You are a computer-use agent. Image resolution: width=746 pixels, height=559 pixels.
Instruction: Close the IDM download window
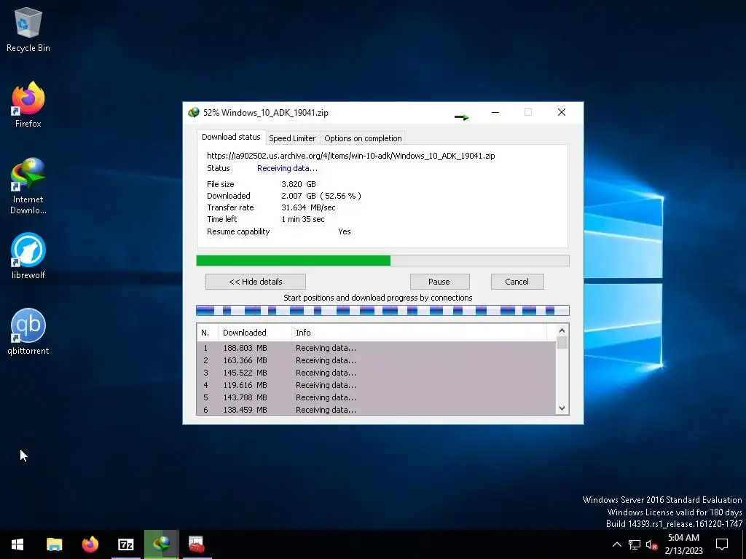(562, 112)
